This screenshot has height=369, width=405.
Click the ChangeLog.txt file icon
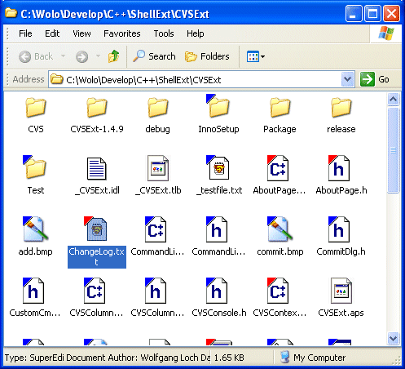(95, 229)
